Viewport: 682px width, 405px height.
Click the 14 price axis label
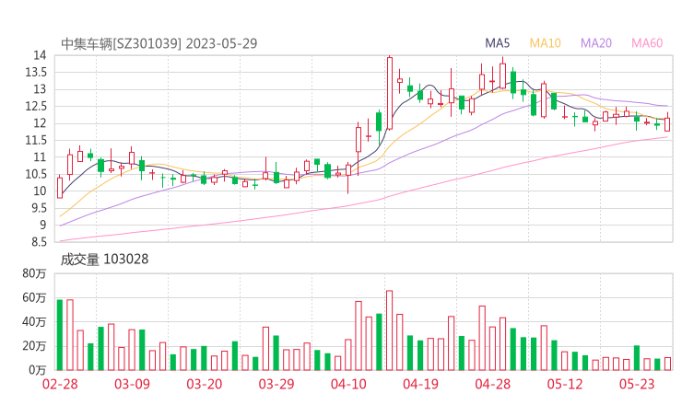40,55
